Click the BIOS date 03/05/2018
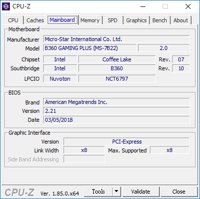The width and height of the screenshot is (200, 199). point(117,120)
